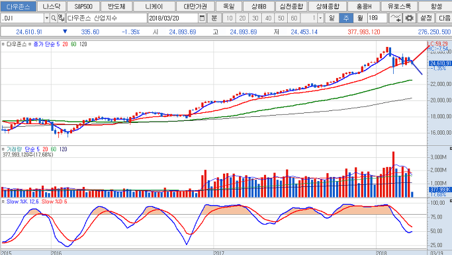Image resolution: width=452 pixels, height=255 pixels.
Task: Switch to the 유로스톡 tab
Action: click(x=399, y=7)
